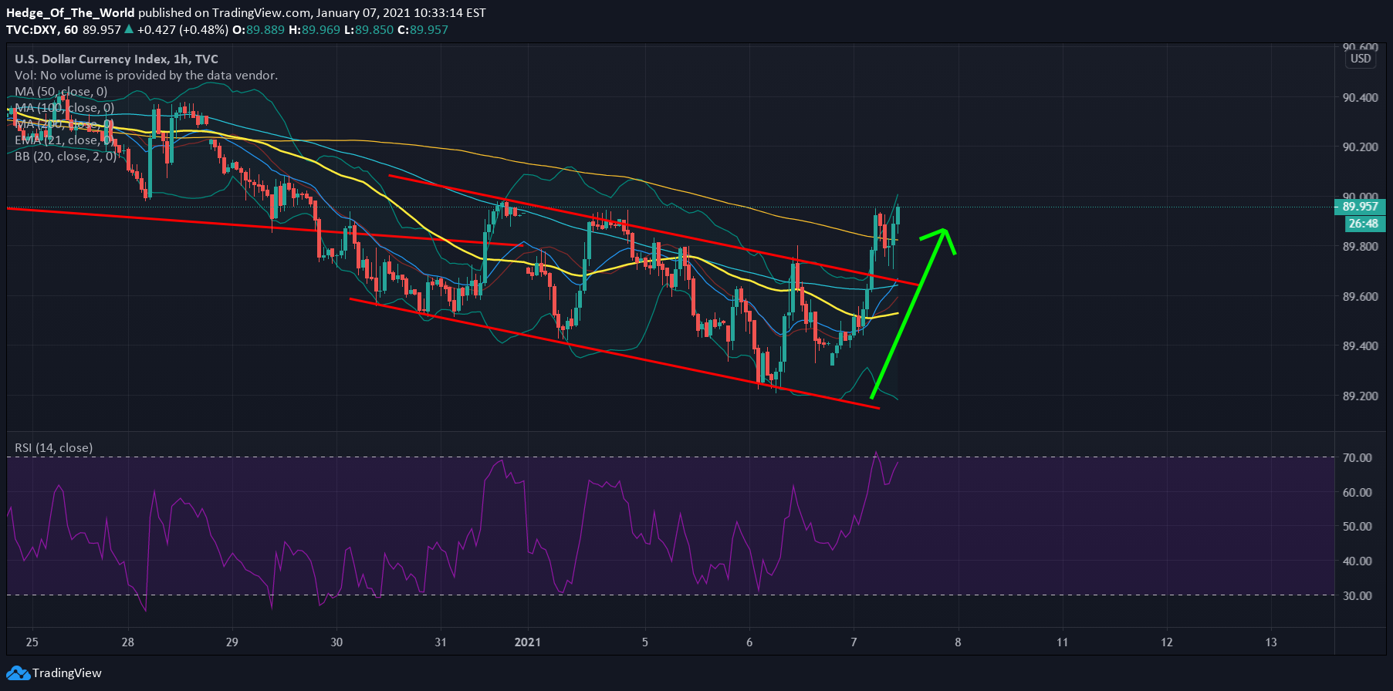The image size is (1393, 691).
Task: Click the TradingView cloud logo icon
Action: click(18, 672)
